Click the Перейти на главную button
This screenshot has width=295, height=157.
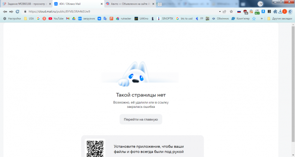141,119
